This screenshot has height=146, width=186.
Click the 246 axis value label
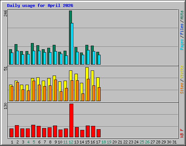[x=5, y=13]
